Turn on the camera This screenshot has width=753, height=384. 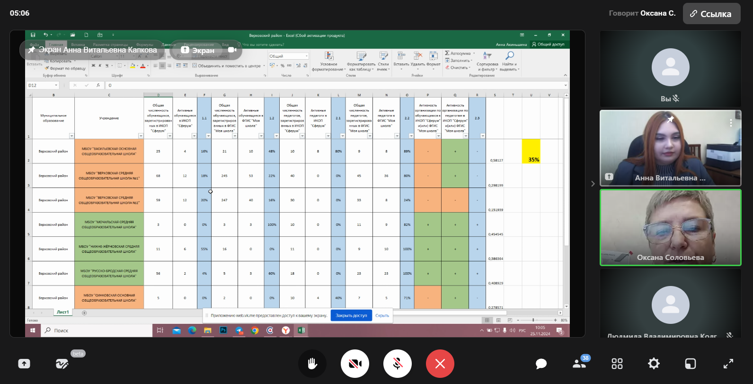pos(355,364)
